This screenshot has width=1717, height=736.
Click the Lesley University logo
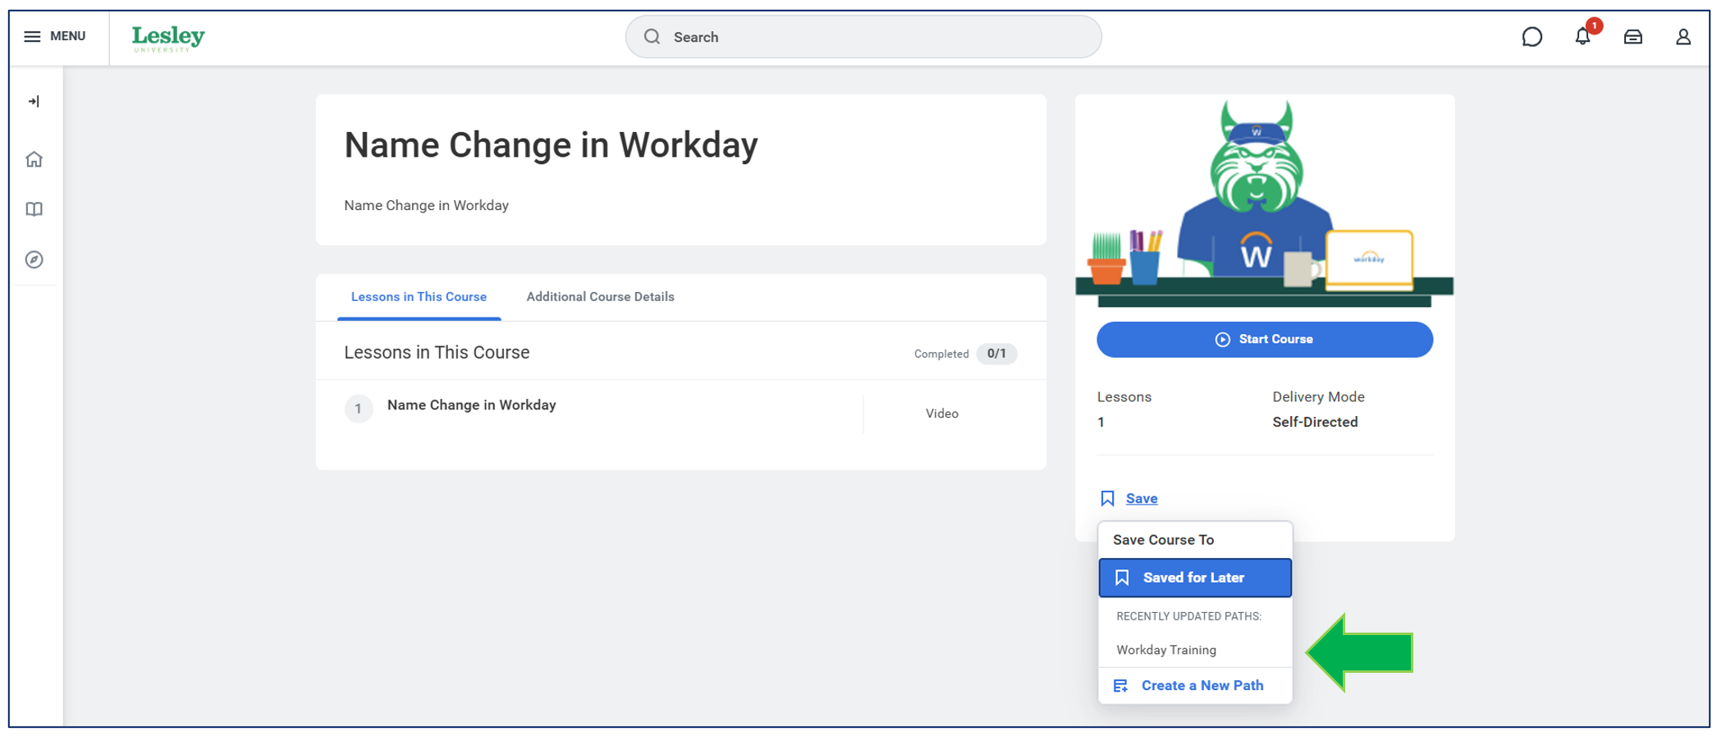point(168,38)
